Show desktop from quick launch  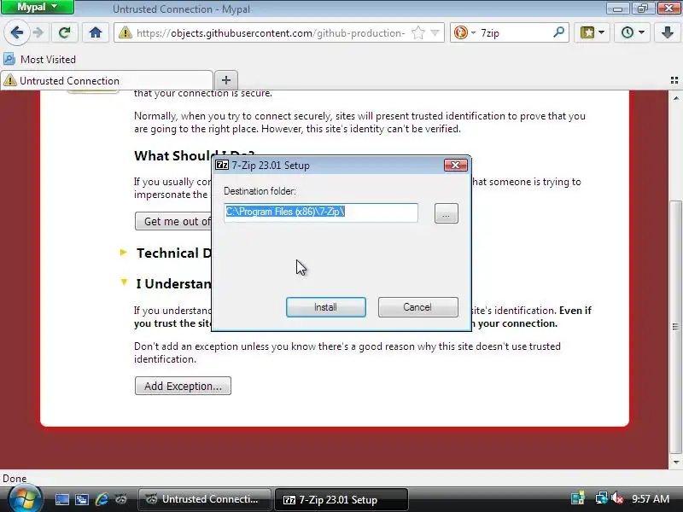61,499
